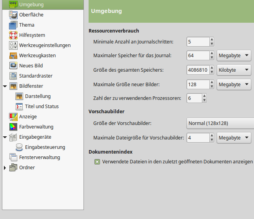Select Anzeige label in list

tap(28, 116)
